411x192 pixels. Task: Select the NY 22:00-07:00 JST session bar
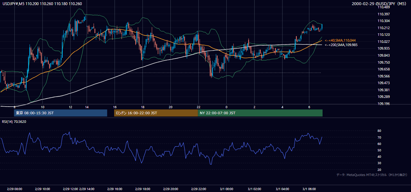pos(260,113)
